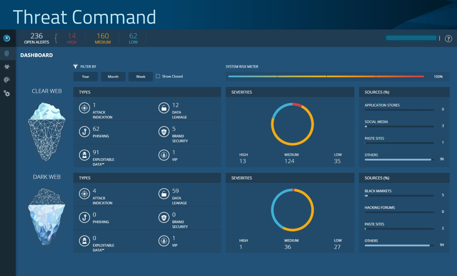
Task: Click Clear Web High severity value 13
Action: coord(243,161)
